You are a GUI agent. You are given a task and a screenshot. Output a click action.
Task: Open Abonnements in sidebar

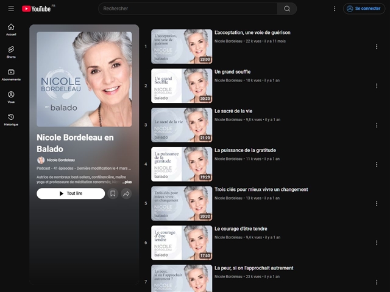[x=11, y=75]
